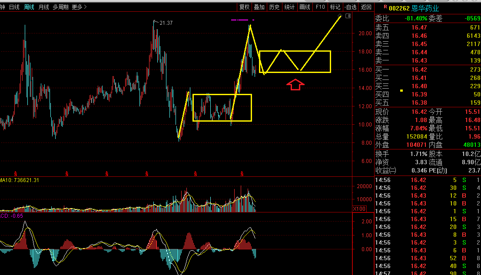This screenshot has height=275, width=481.
Task: Switch to the 日线 daily chart tab
Action: pyautogui.click(x=14, y=7)
